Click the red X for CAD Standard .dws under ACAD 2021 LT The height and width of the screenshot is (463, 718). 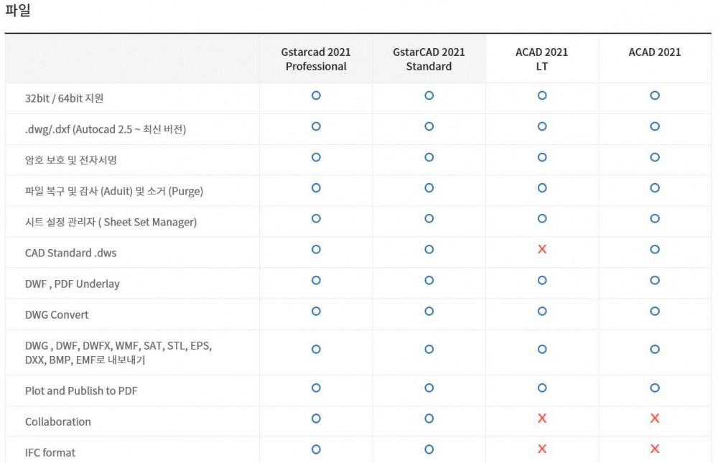[542, 249]
